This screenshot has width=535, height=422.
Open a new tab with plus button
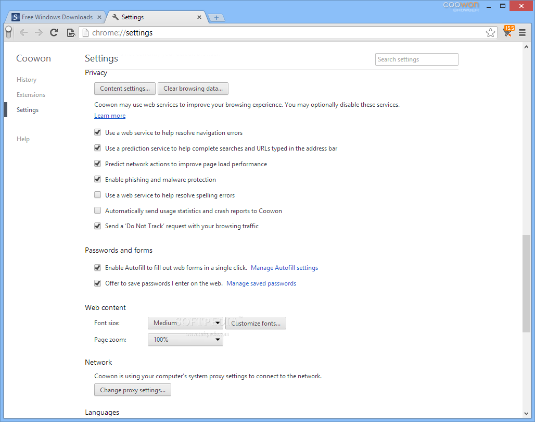point(216,17)
